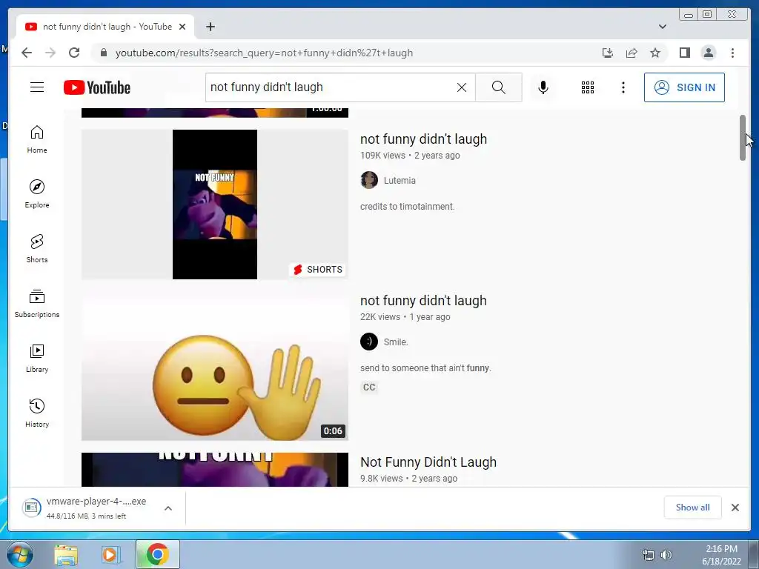
Task: Click the network tray icon
Action: pyautogui.click(x=648, y=555)
